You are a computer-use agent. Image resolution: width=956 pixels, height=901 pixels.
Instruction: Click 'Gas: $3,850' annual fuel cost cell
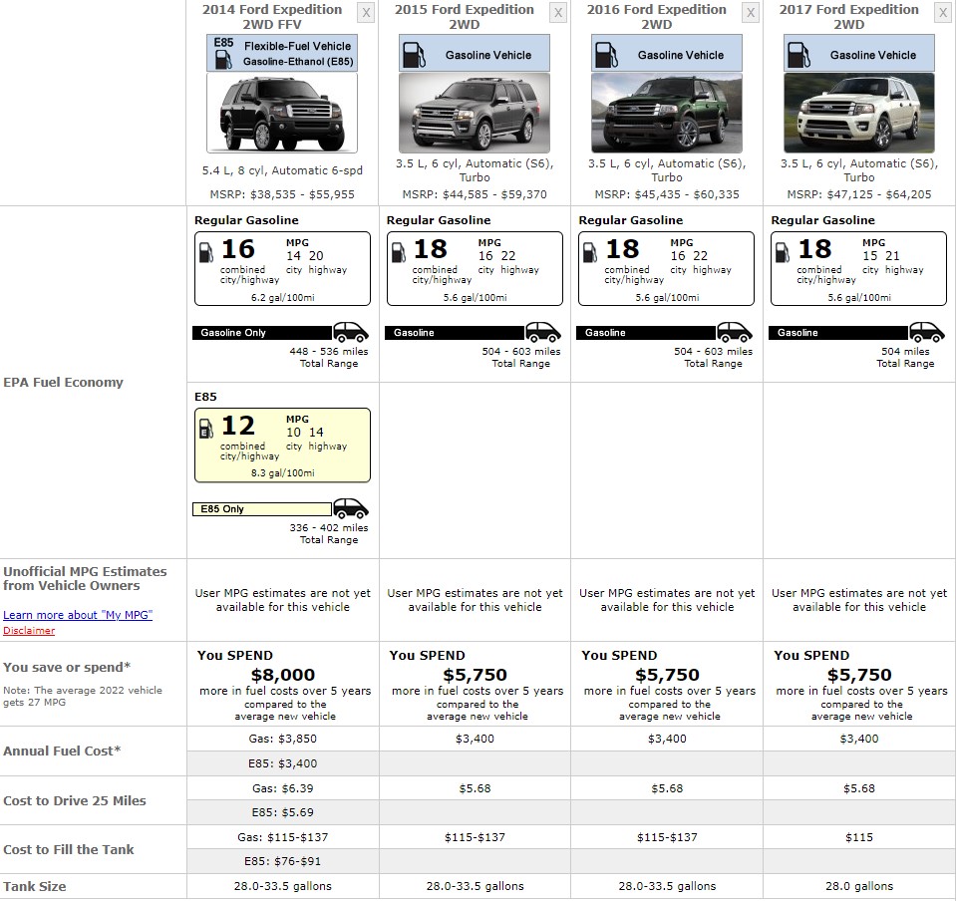point(283,739)
